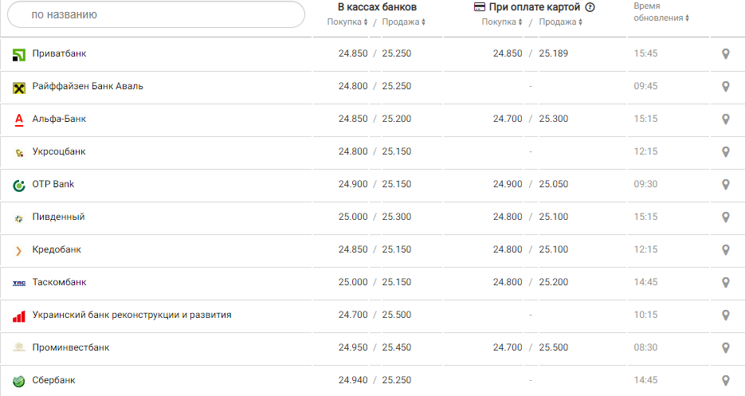Open the location pin for Альфа-Банк
Screen dimensions: 745x396
tap(725, 120)
